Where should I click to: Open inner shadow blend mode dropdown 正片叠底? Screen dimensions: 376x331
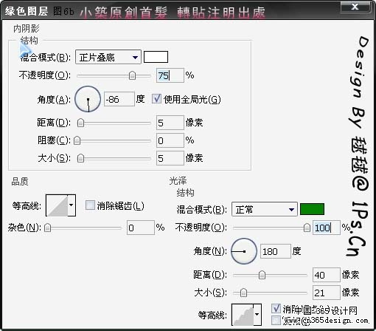pos(108,57)
